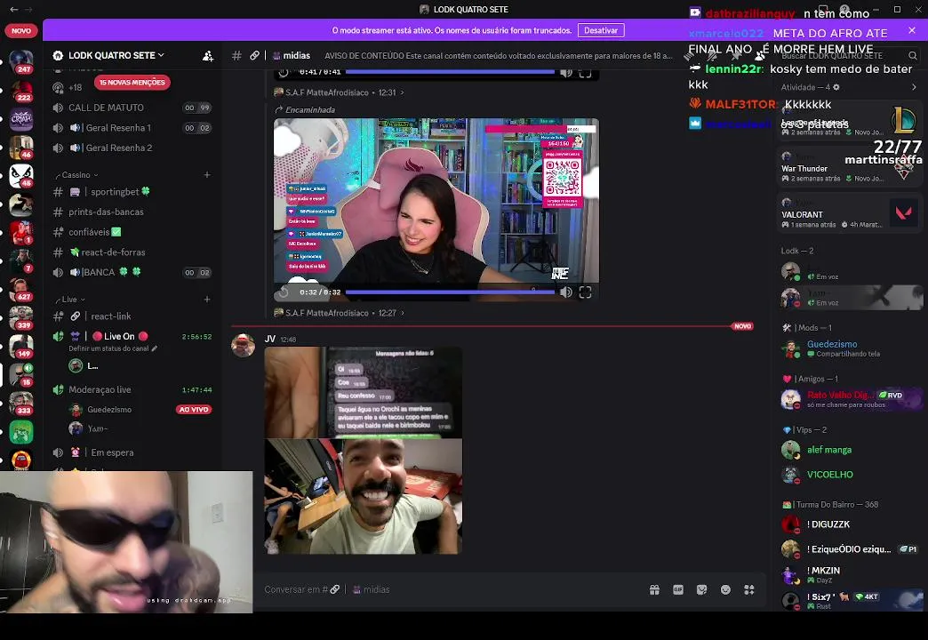
Task: Search in the Buscar LODK QUATRO SETE field
Action: click(x=848, y=56)
